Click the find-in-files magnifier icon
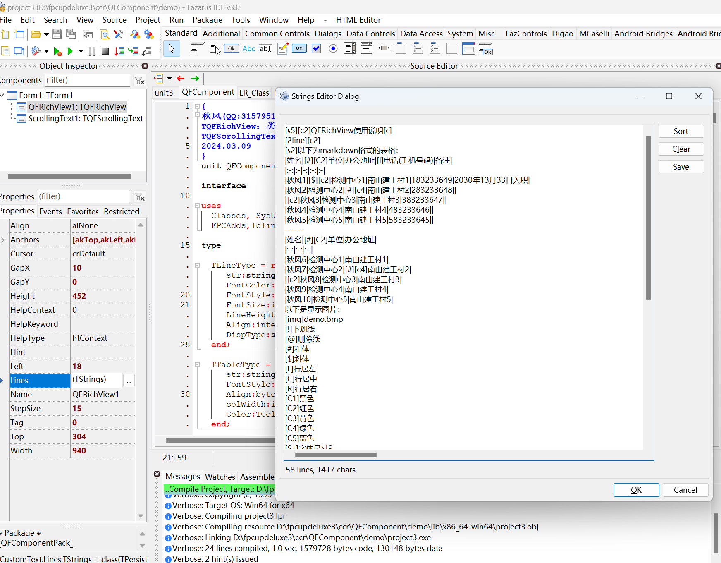Image resolution: width=721 pixels, height=563 pixels. point(105,34)
